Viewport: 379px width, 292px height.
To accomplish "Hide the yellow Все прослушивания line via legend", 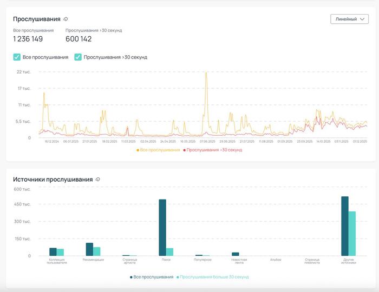I will (x=158, y=150).
